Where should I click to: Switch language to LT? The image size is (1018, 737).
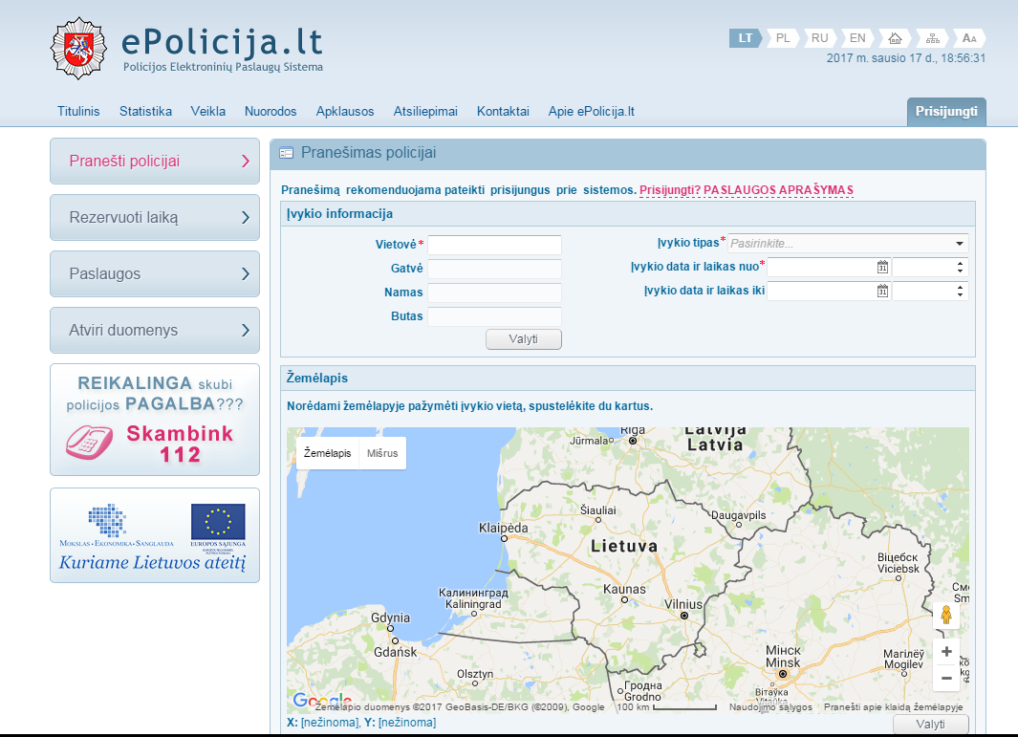click(x=745, y=38)
